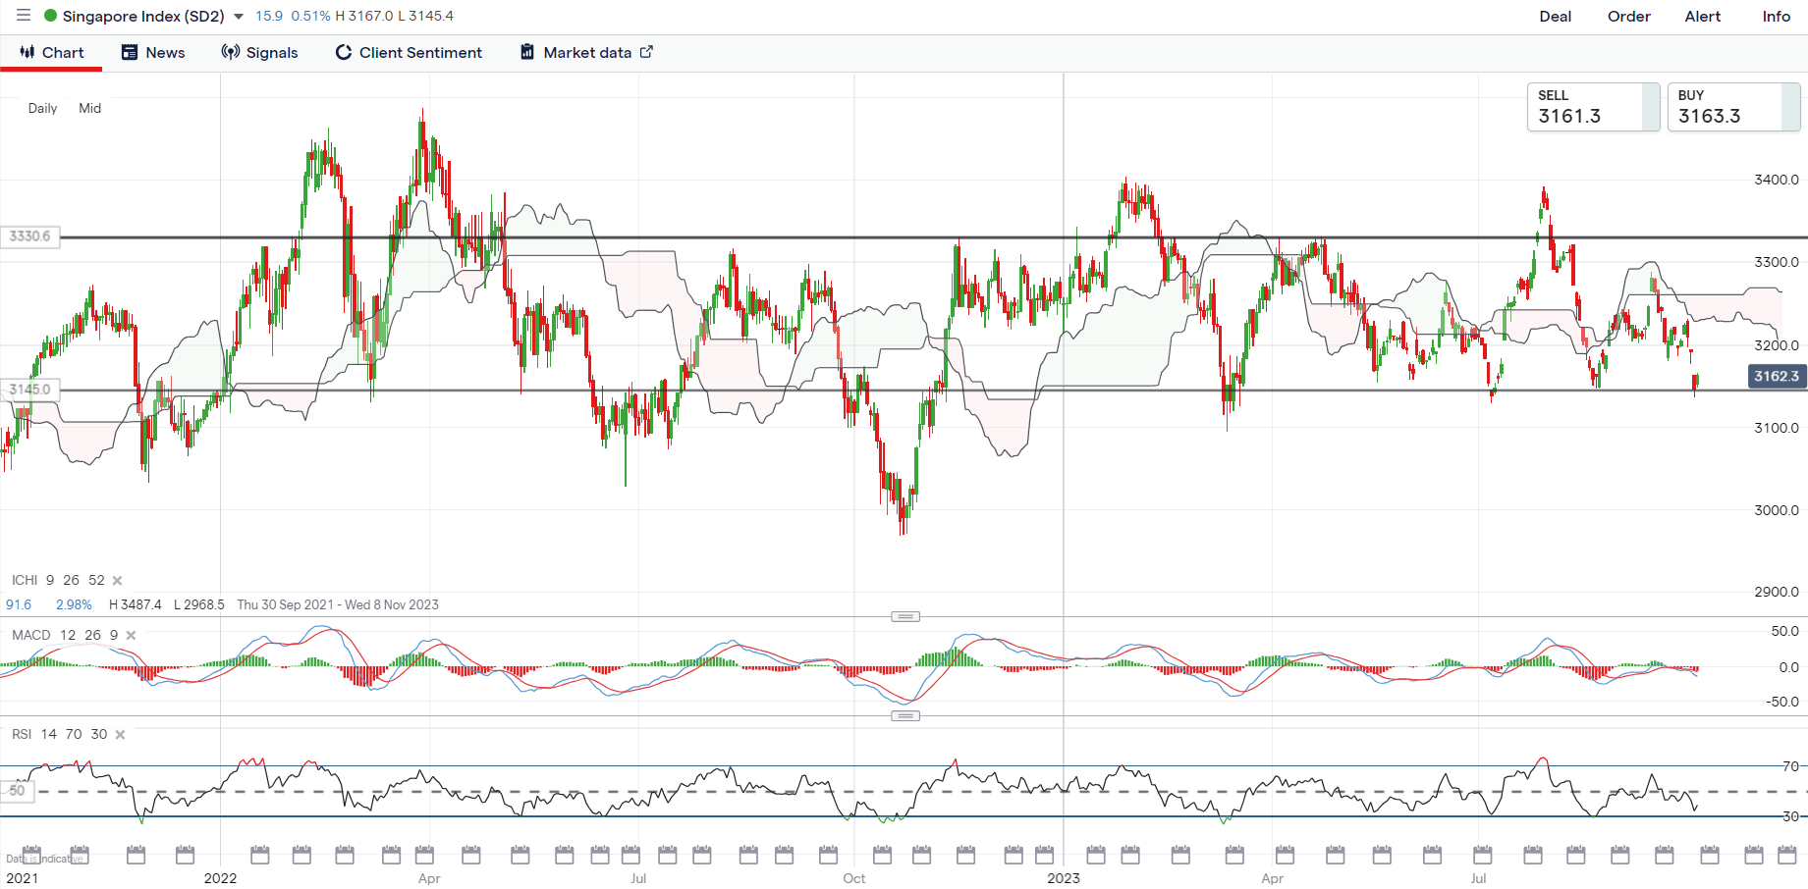Click the percentage change 0.51%
The height and width of the screenshot is (889, 1808).
(310, 17)
